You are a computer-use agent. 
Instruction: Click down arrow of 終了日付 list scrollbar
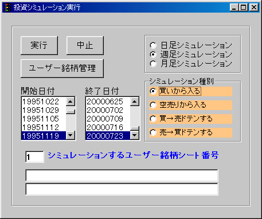135,135
